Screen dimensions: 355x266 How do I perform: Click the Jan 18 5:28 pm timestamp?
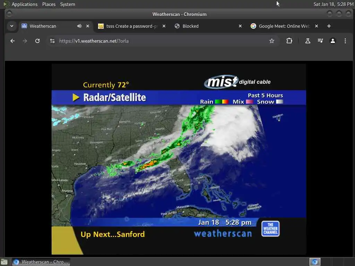coord(225,223)
